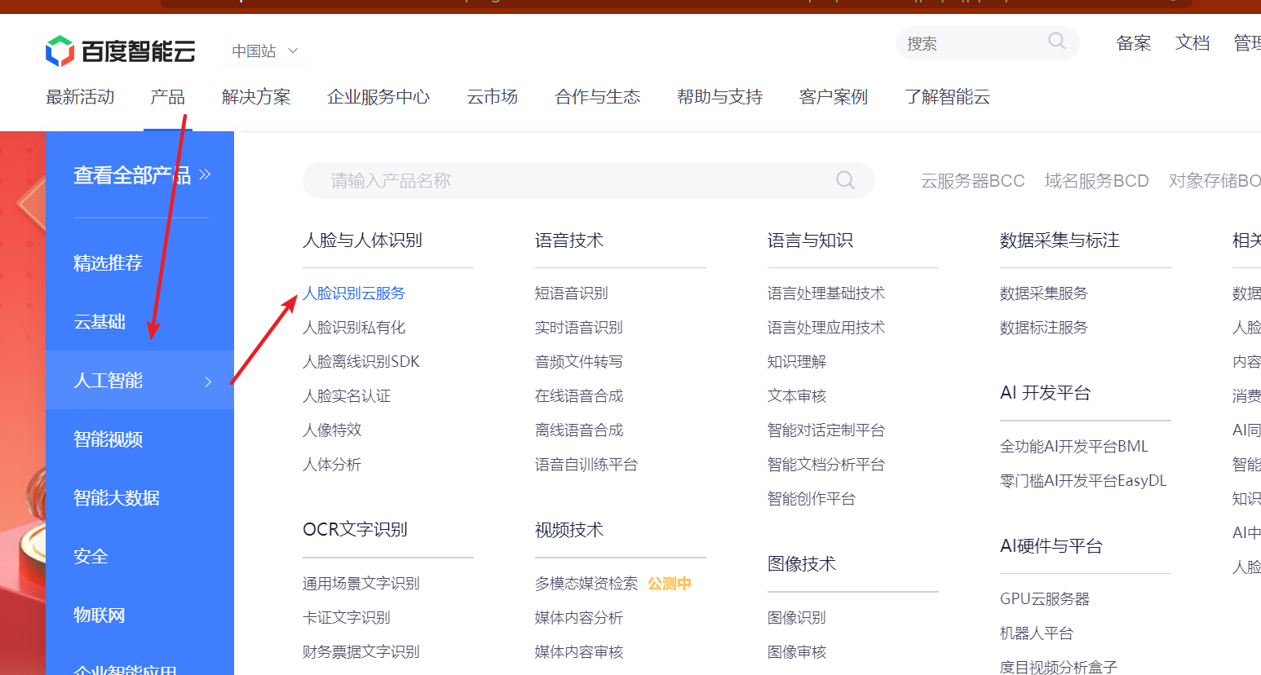Open 财务票据文字识别 link

361,652
